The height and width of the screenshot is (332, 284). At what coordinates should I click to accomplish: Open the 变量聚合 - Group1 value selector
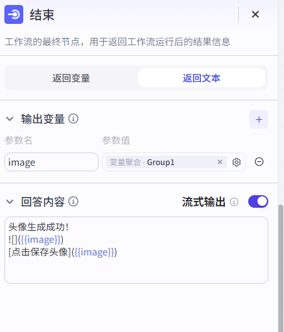(160, 162)
